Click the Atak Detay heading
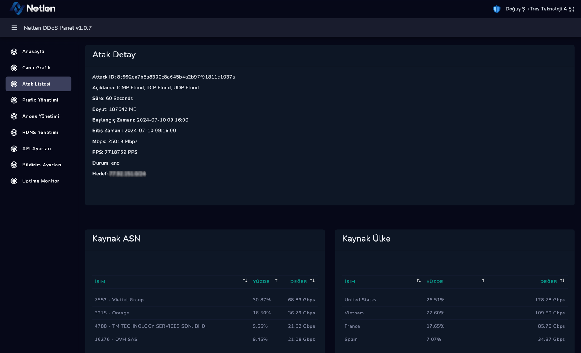This screenshot has width=581, height=353. click(114, 55)
